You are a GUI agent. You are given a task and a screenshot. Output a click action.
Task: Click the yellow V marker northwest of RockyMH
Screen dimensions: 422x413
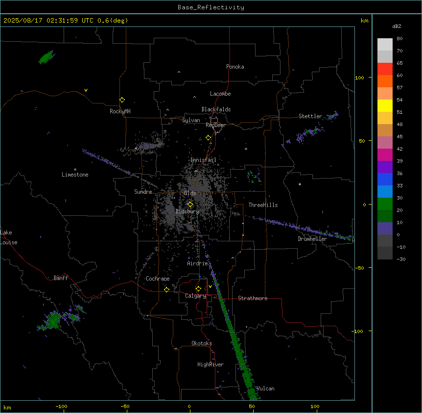[x=86, y=90]
